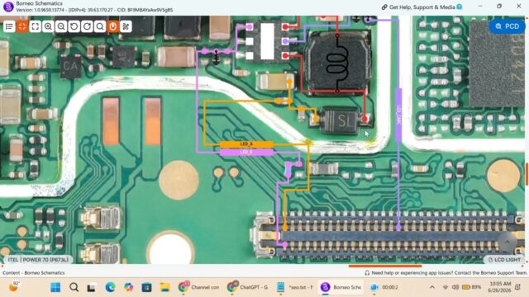Click the blue help question mark icon
529x297 pixels.
click(x=460, y=7)
